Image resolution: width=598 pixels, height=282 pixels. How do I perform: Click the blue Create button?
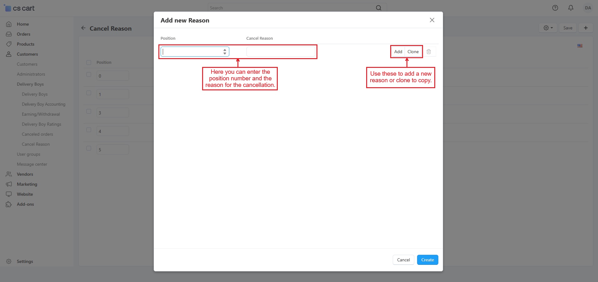coord(427,260)
